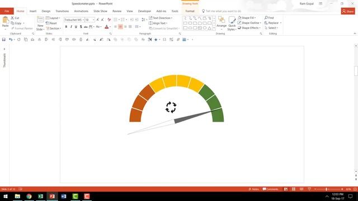
Task: Open Chrome from the Windows taskbar
Action: pyautogui.click(x=29, y=196)
